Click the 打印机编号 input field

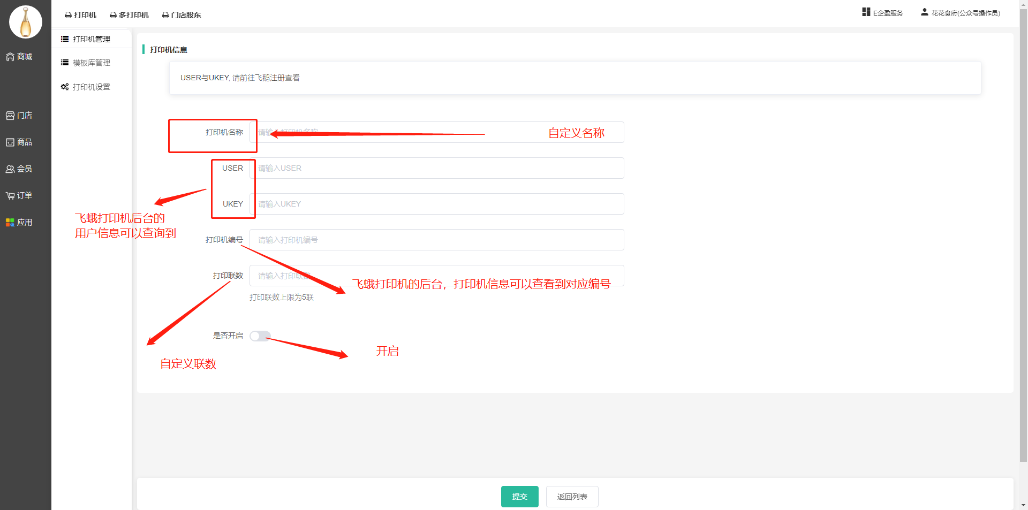pos(436,240)
